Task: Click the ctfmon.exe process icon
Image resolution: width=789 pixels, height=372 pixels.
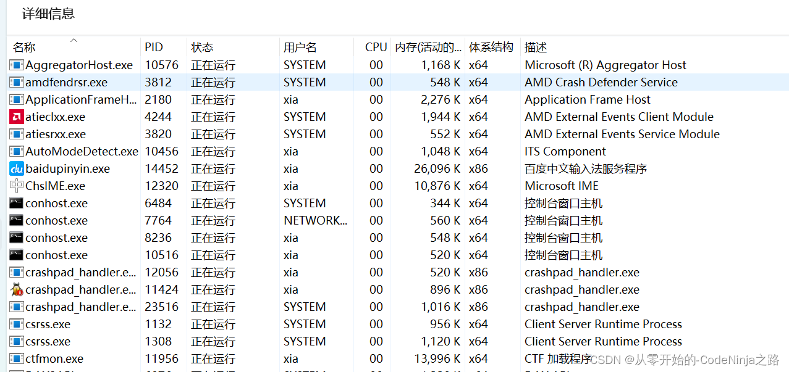Action: click(x=17, y=358)
